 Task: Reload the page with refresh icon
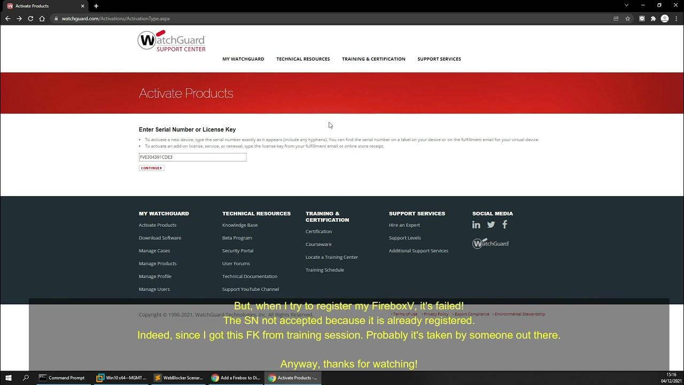(x=30, y=18)
